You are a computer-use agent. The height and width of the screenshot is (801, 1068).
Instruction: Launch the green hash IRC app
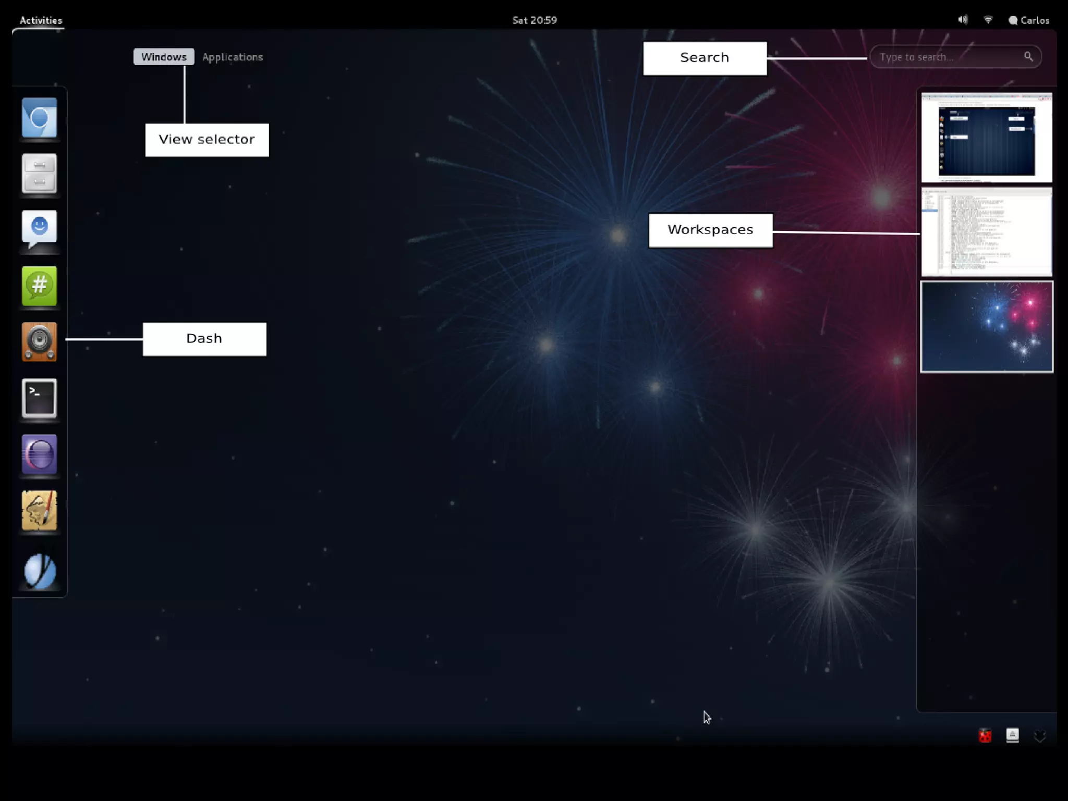(39, 286)
